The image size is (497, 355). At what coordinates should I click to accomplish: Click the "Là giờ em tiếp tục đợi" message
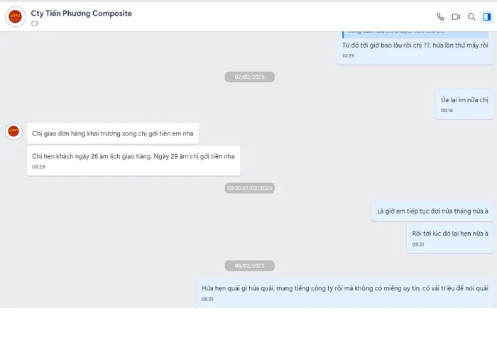point(432,211)
